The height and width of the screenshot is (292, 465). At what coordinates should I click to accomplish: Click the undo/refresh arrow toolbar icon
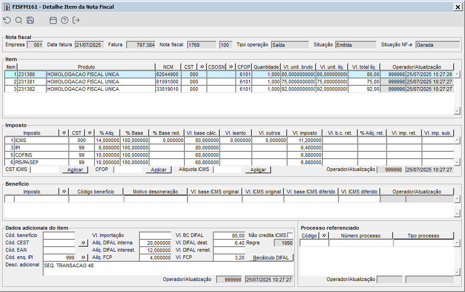point(7,20)
